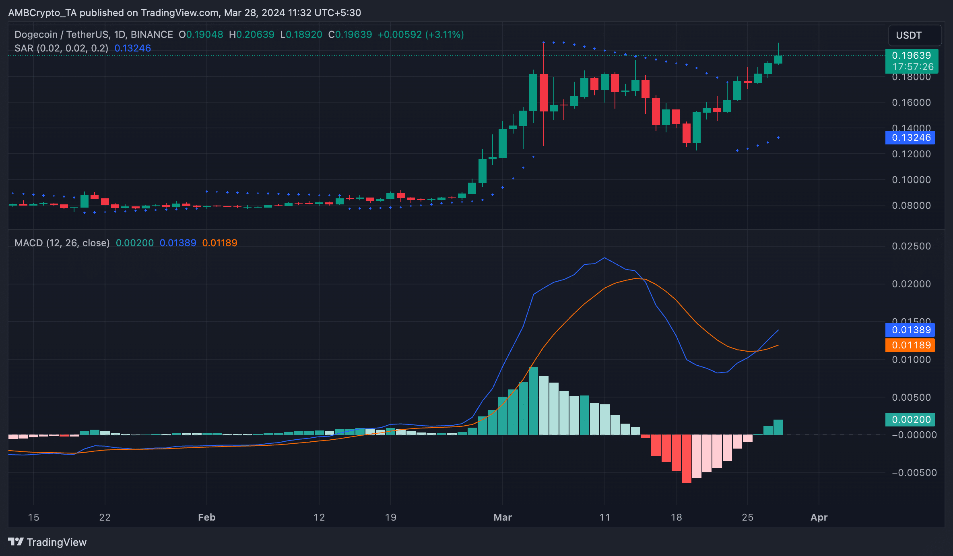Click the tallest red MACD histogram bar
Image resolution: width=953 pixels, height=556 pixels.
pyautogui.click(x=687, y=459)
